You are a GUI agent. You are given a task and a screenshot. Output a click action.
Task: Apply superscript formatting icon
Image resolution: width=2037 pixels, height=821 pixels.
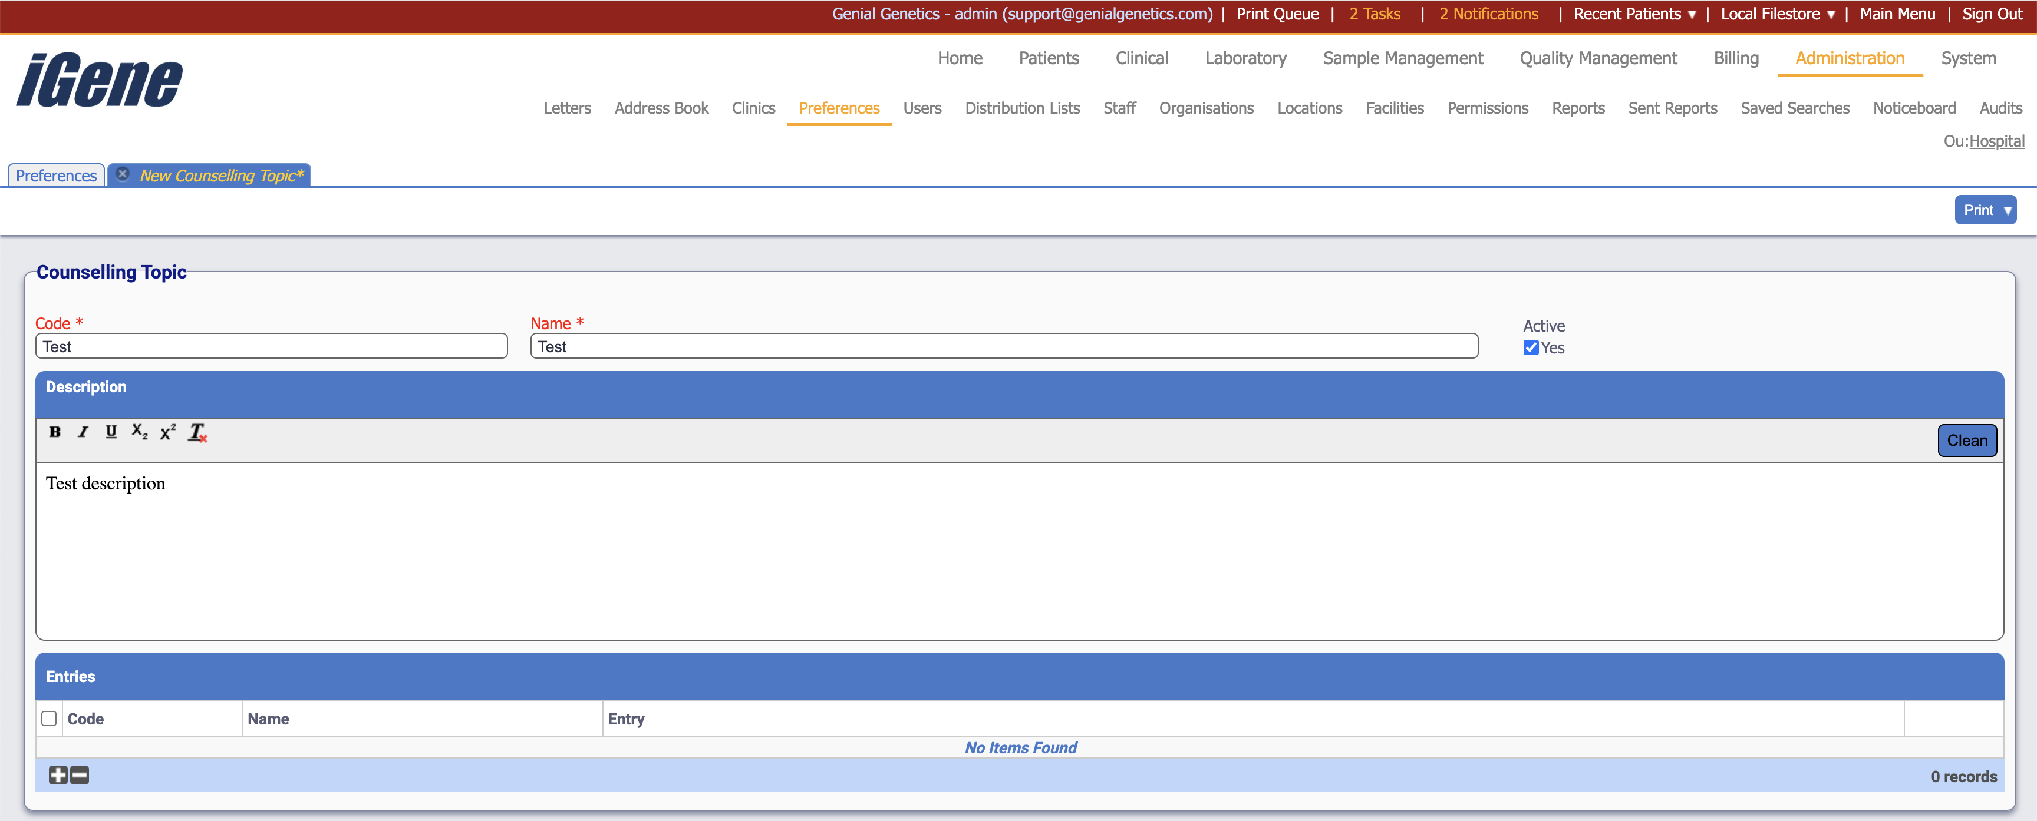167,432
